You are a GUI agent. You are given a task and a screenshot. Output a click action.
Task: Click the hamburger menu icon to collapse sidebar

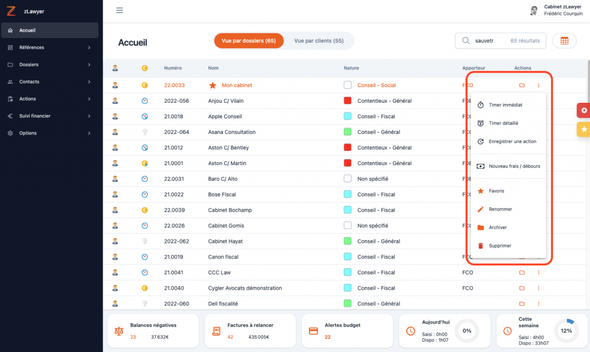click(119, 10)
